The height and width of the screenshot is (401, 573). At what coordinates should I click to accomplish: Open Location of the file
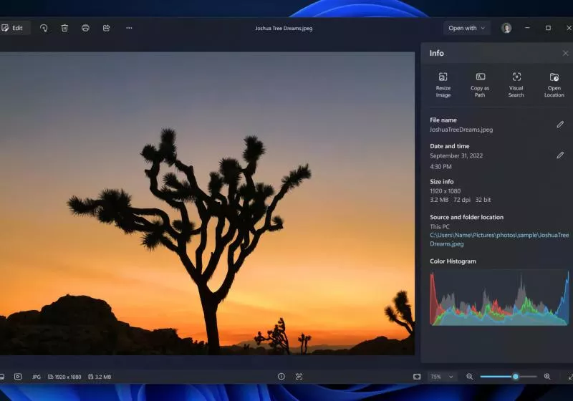pyautogui.click(x=554, y=84)
